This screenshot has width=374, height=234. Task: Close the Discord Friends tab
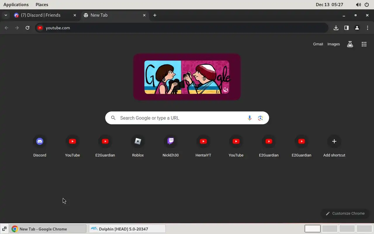[x=75, y=15]
